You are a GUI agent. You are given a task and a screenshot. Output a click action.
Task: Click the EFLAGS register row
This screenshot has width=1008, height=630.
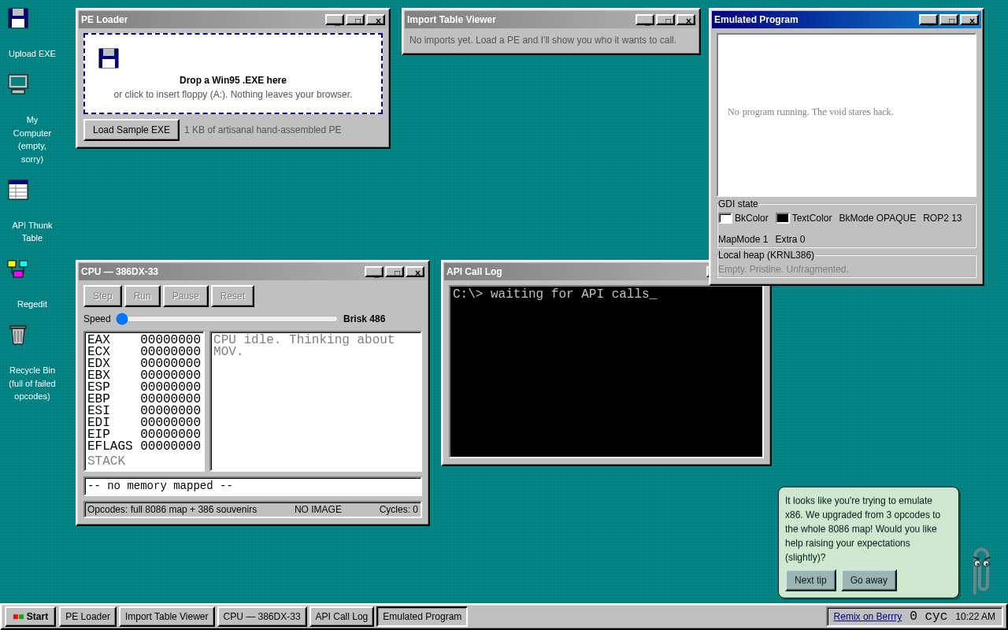(x=144, y=447)
